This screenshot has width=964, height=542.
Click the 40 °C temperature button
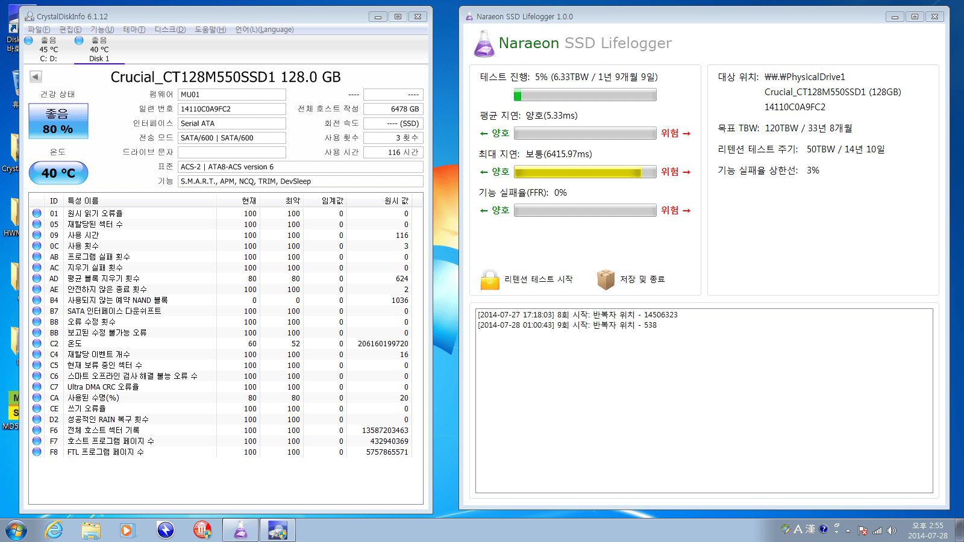click(x=58, y=173)
